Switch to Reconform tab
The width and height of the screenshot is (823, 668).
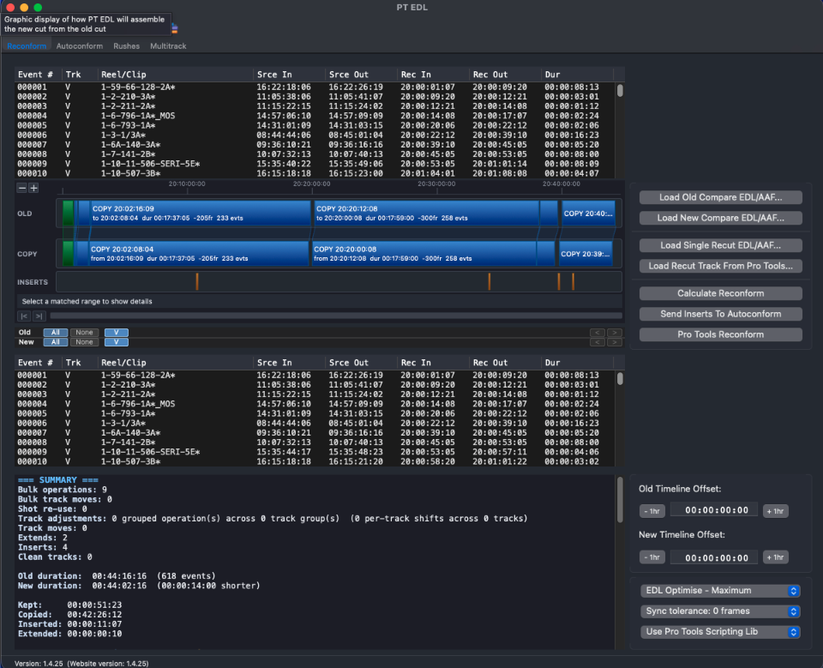(27, 46)
